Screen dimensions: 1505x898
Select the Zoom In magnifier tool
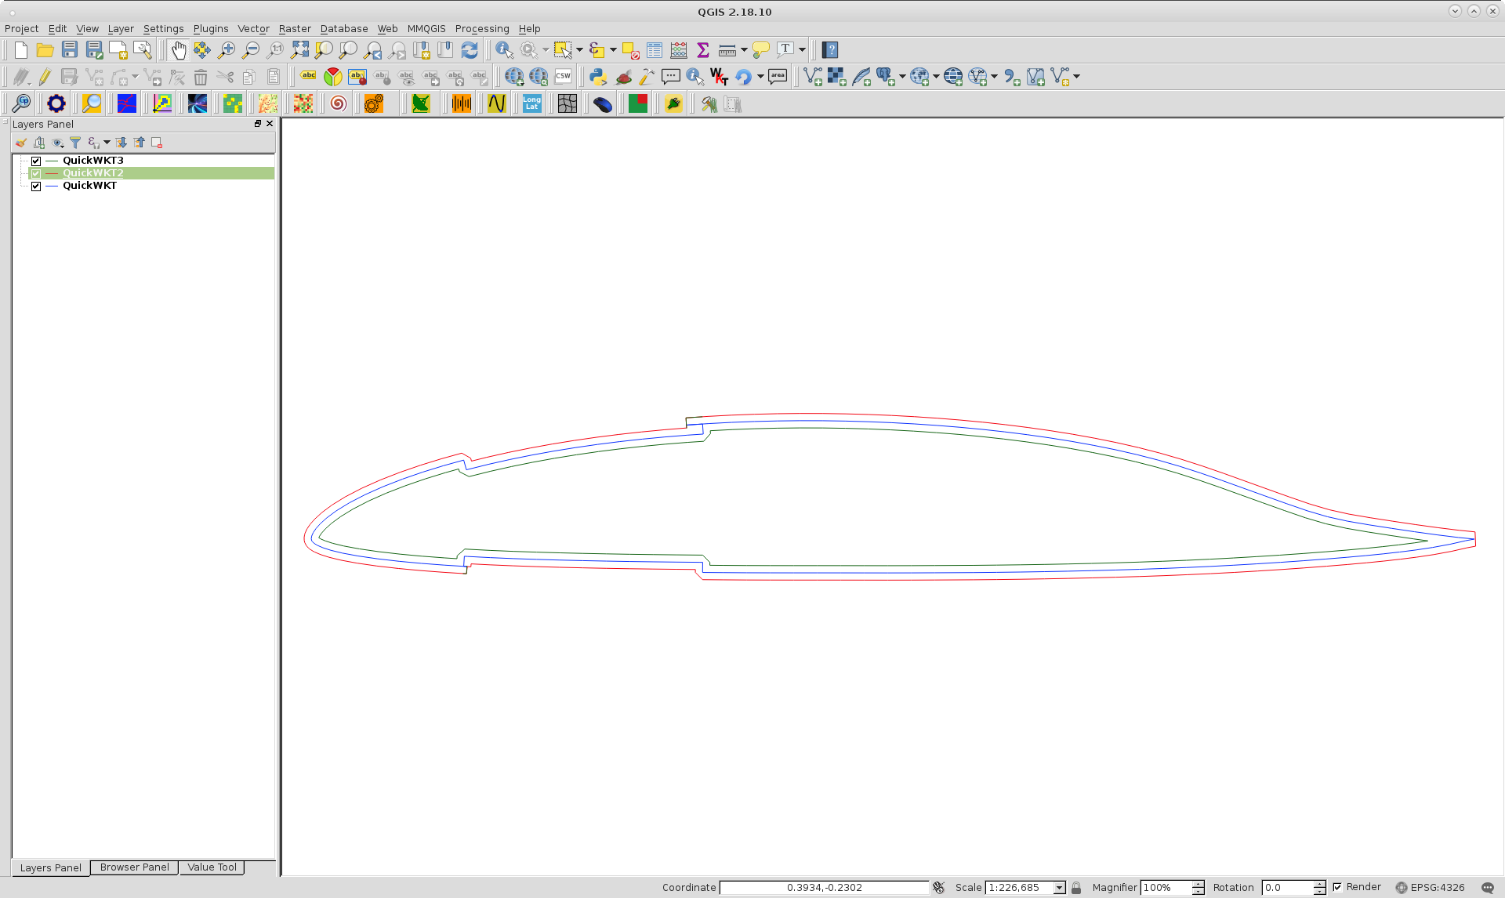[227, 50]
